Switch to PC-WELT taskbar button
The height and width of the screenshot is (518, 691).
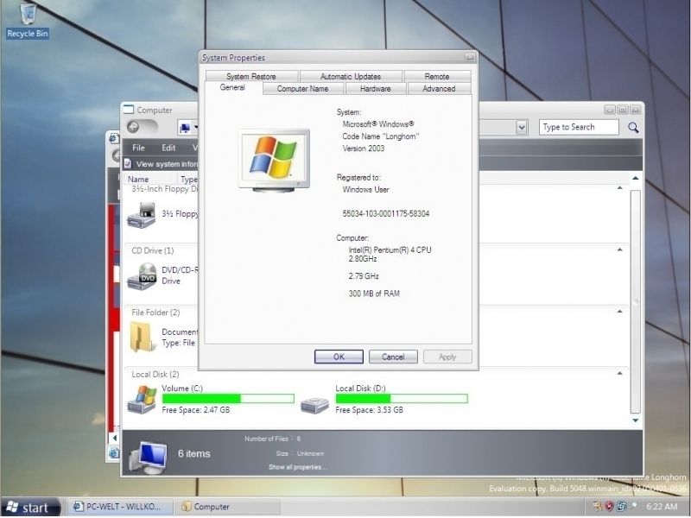(119, 507)
